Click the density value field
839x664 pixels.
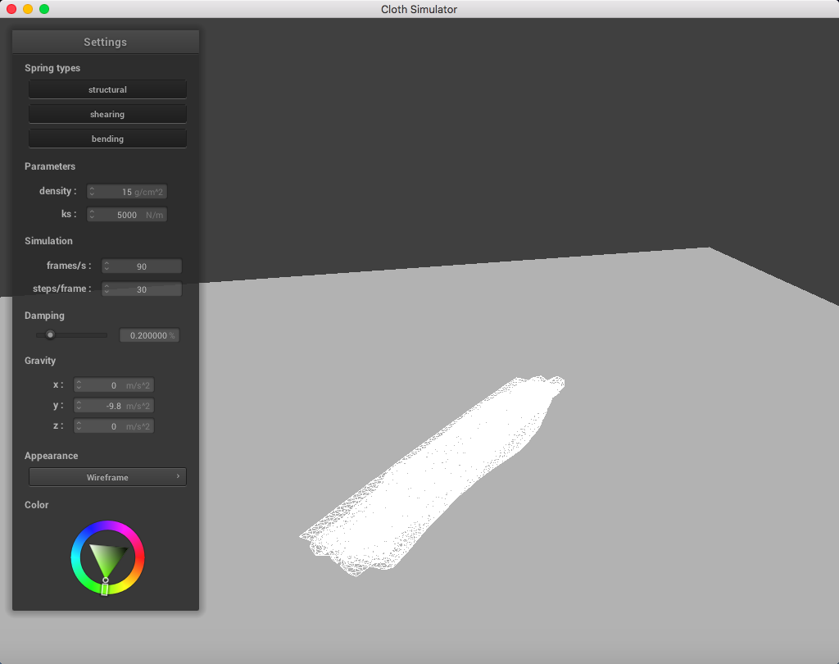pyautogui.click(x=127, y=192)
